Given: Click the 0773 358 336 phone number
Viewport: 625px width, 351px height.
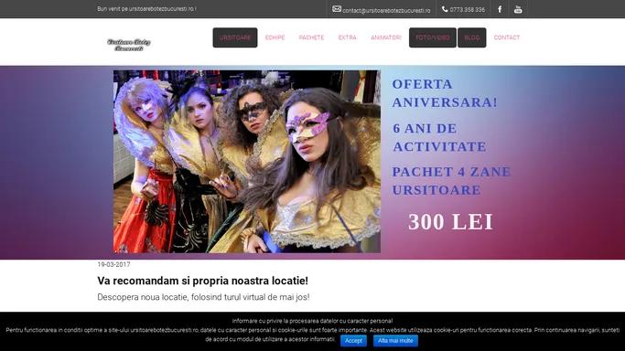Looking at the screenshot, I should pyautogui.click(x=468, y=9).
